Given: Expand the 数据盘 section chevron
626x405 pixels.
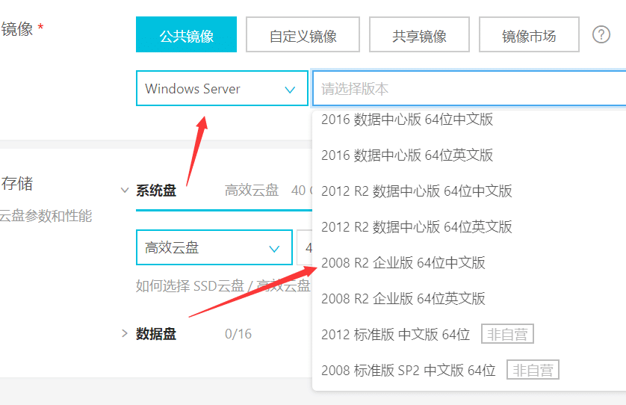Looking at the screenshot, I should (125, 333).
